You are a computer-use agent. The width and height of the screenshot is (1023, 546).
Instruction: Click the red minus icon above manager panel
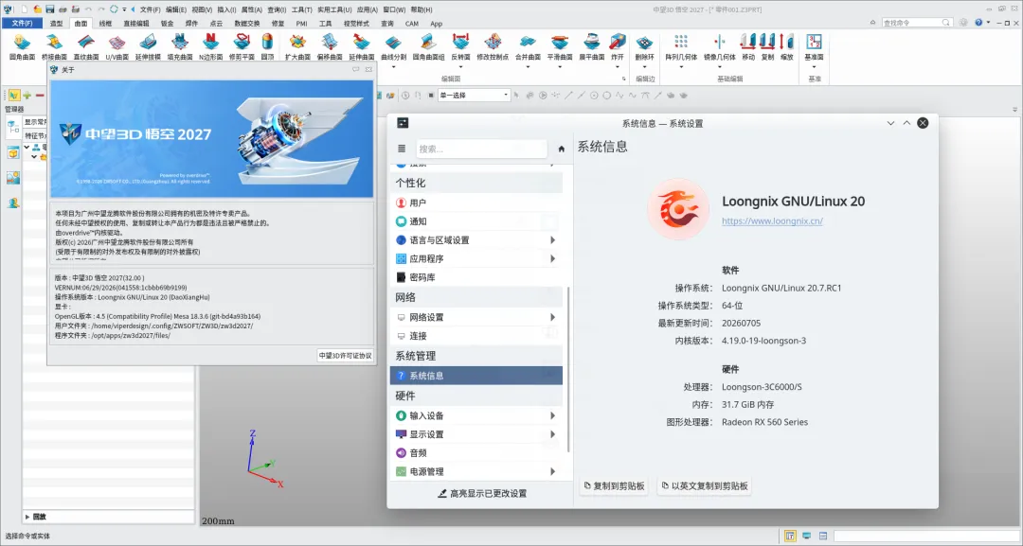pyautogui.click(x=40, y=96)
